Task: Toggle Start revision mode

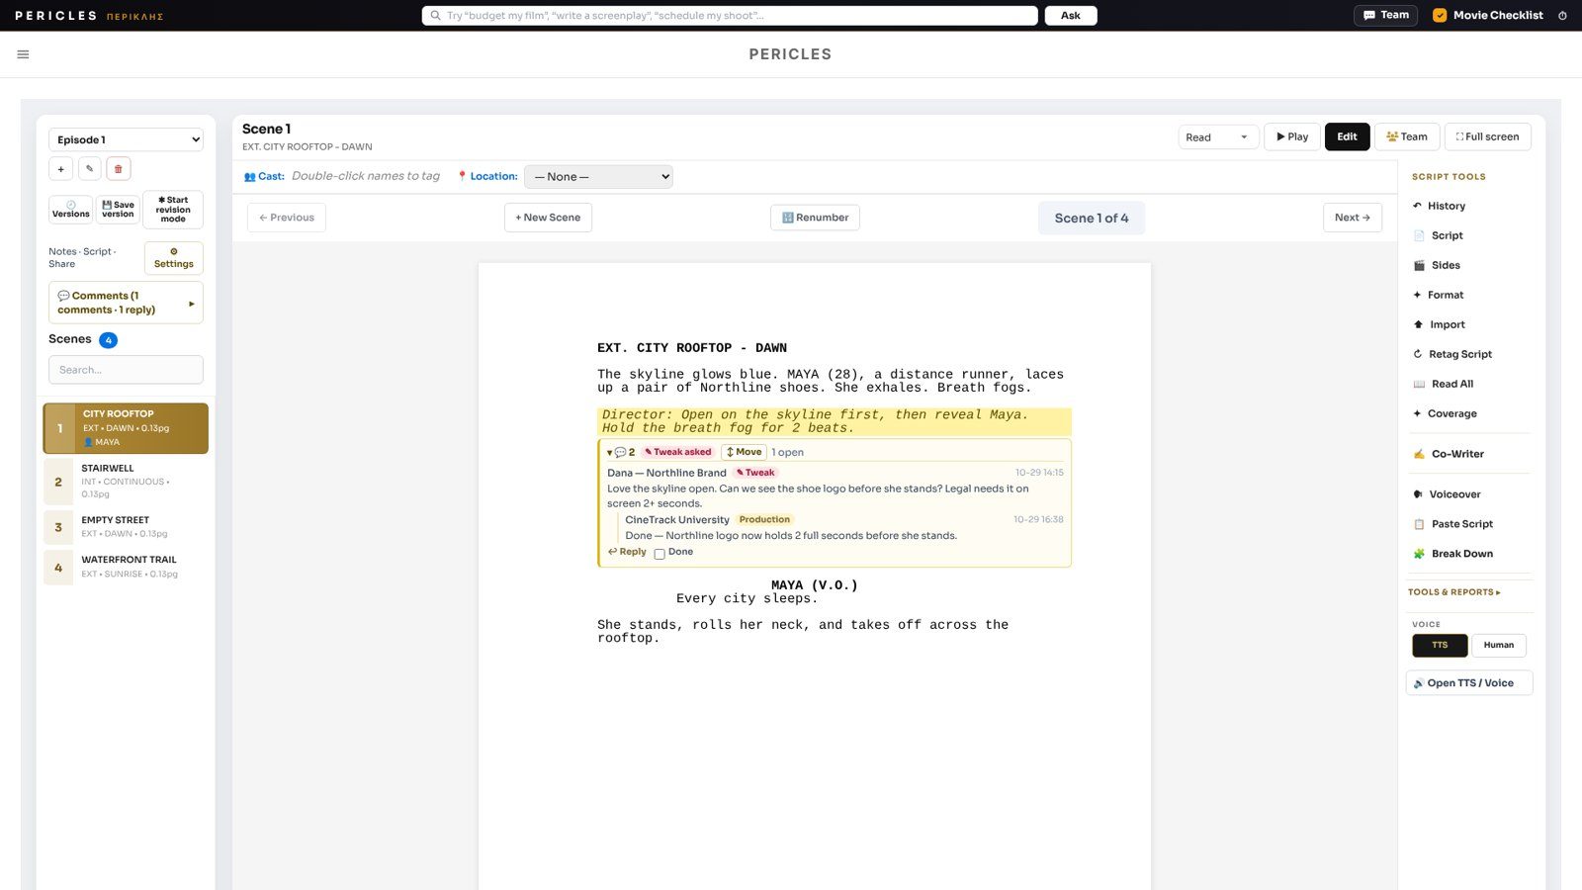Action: tap(173, 210)
